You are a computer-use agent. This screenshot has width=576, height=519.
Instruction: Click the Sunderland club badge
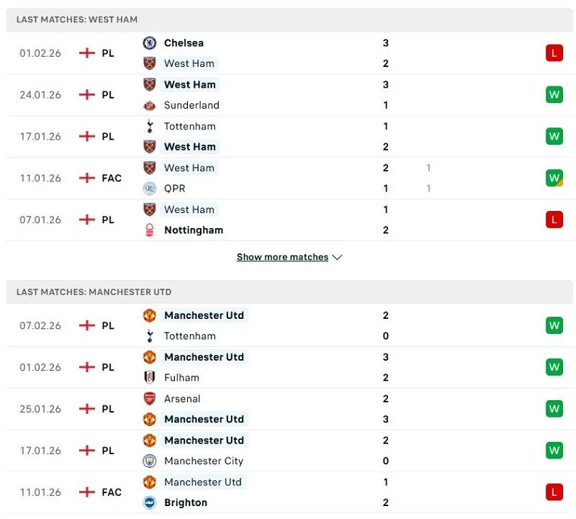coord(149,105)
